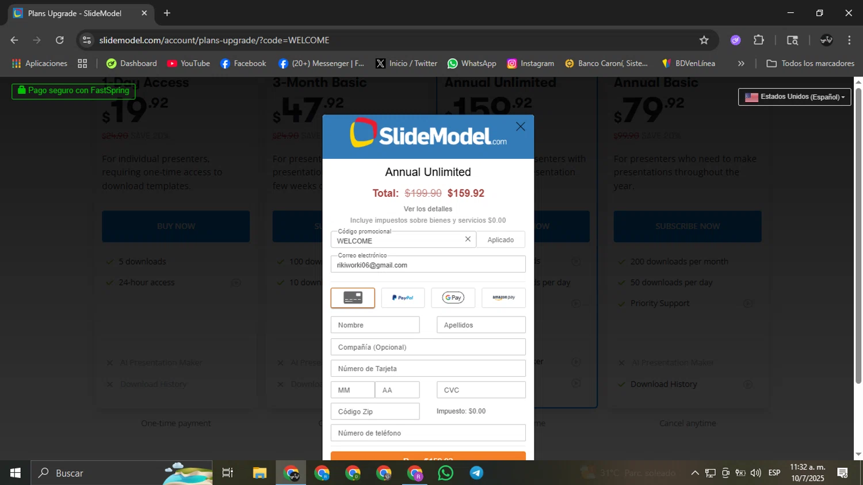
Task: Open the YouTube bookmark
Action: pos(189,63)
